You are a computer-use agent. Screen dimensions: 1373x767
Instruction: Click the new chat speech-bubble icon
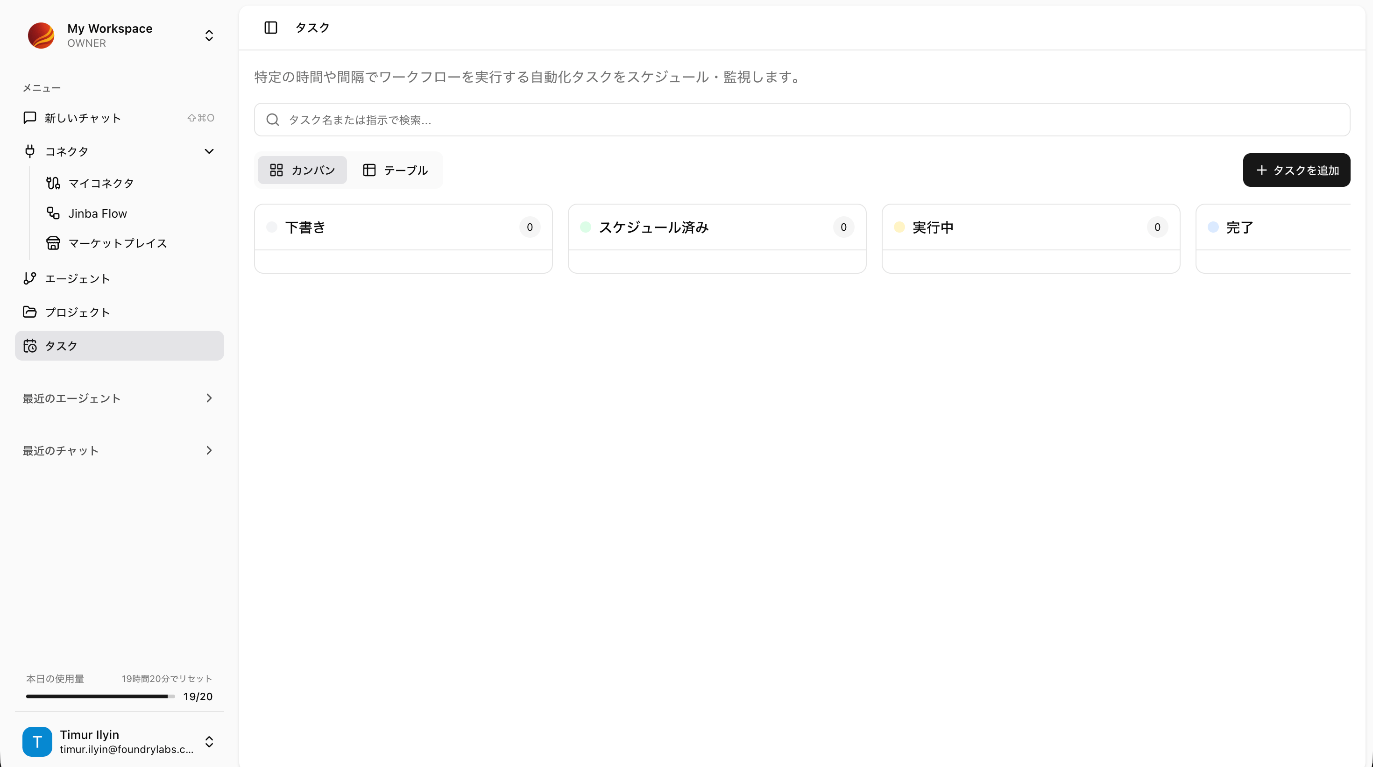coord(30,118)
